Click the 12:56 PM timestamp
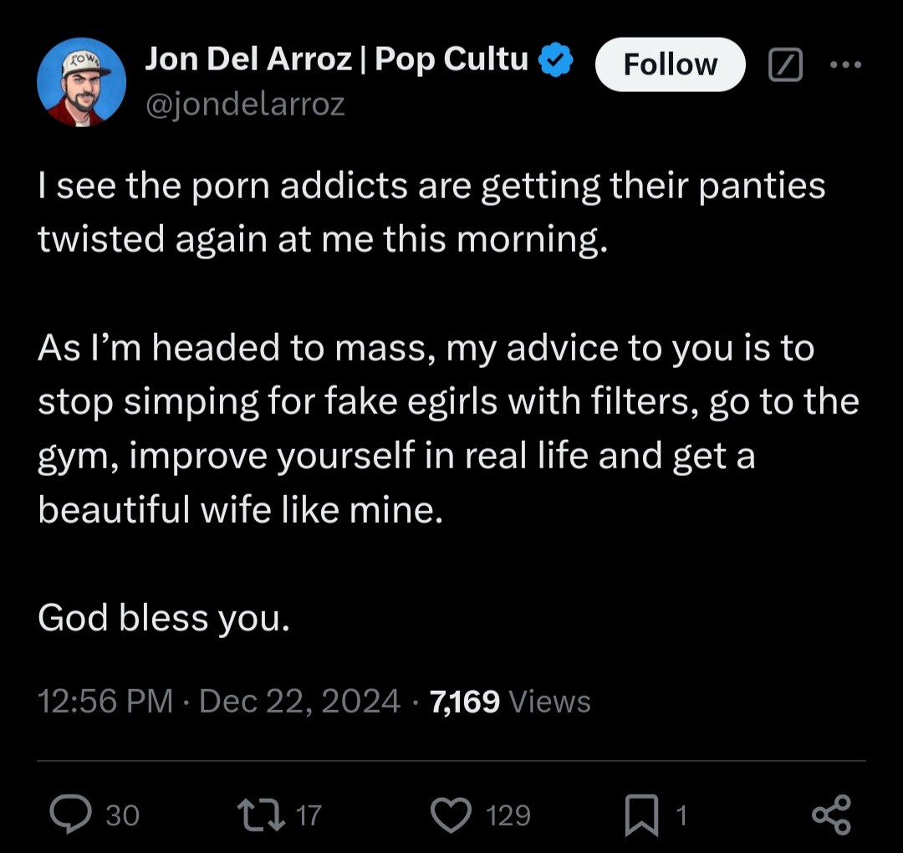The image size is (903, 853). [105, 702]
